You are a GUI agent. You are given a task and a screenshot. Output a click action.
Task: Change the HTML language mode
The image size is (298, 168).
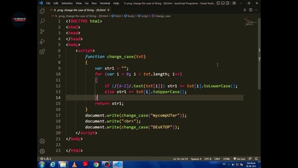[x=226, y=159]
